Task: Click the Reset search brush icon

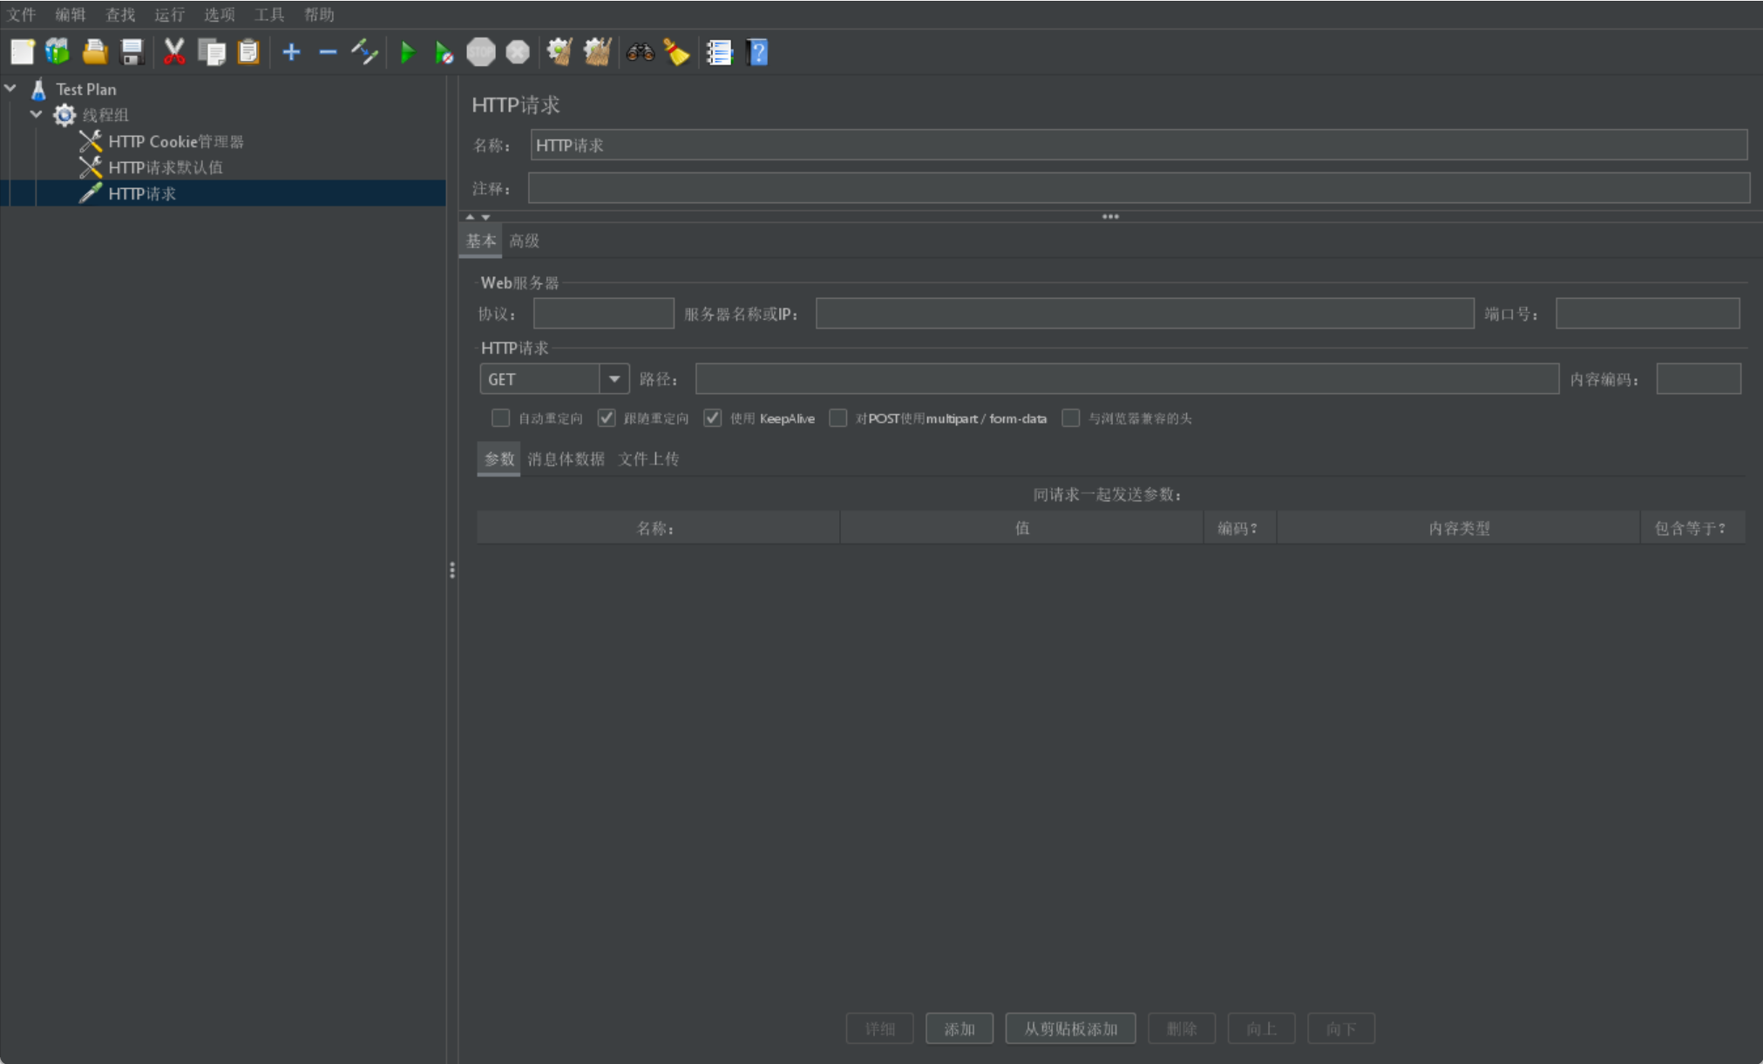Action: coord(676,52)
